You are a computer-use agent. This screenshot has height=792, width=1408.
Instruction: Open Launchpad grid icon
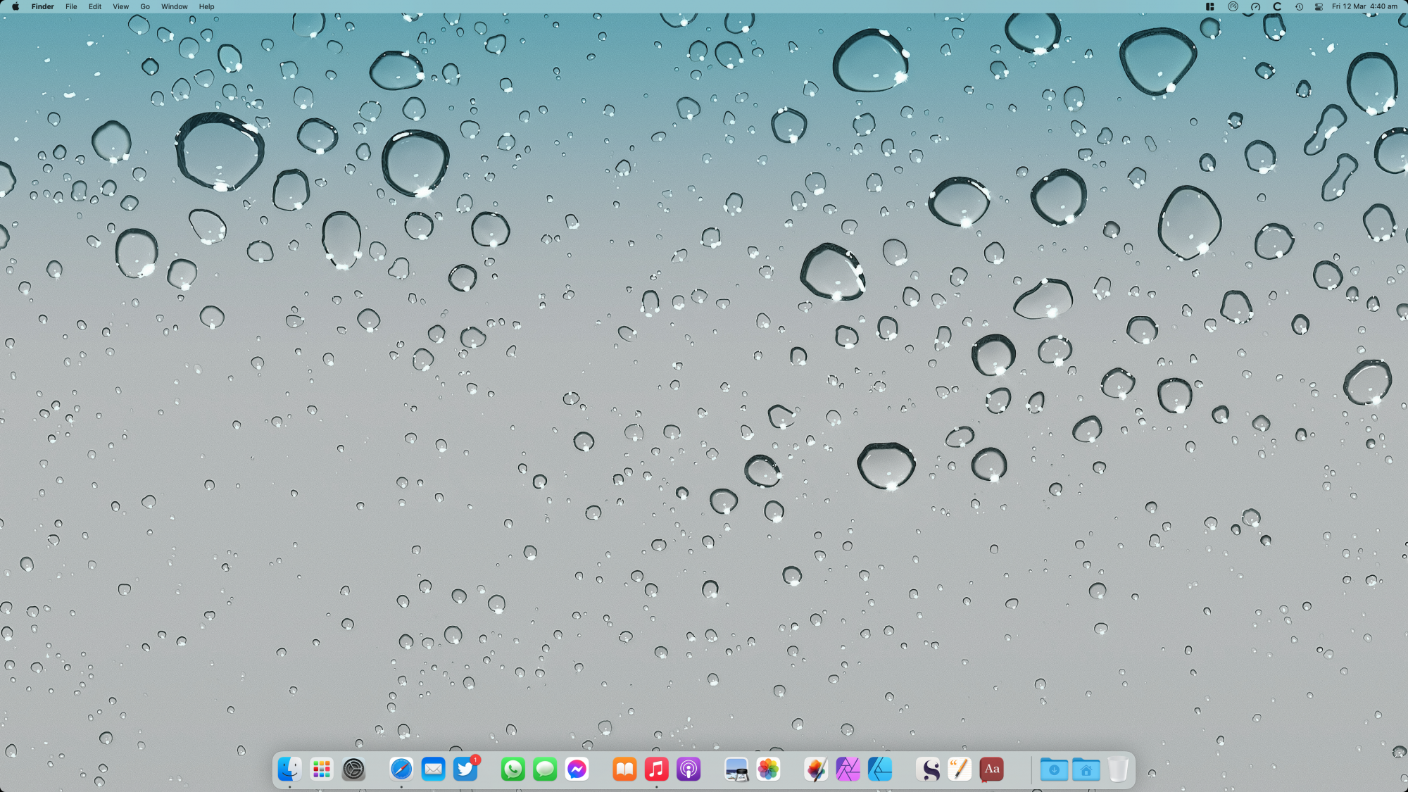tap(322, 769)
